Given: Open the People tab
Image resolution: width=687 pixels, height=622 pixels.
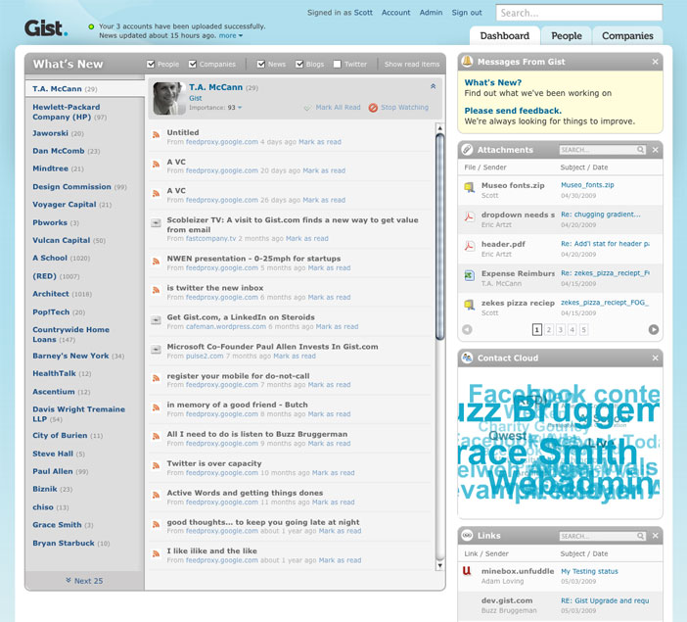Looking at the screenshot, I should (x=566, y=36).
